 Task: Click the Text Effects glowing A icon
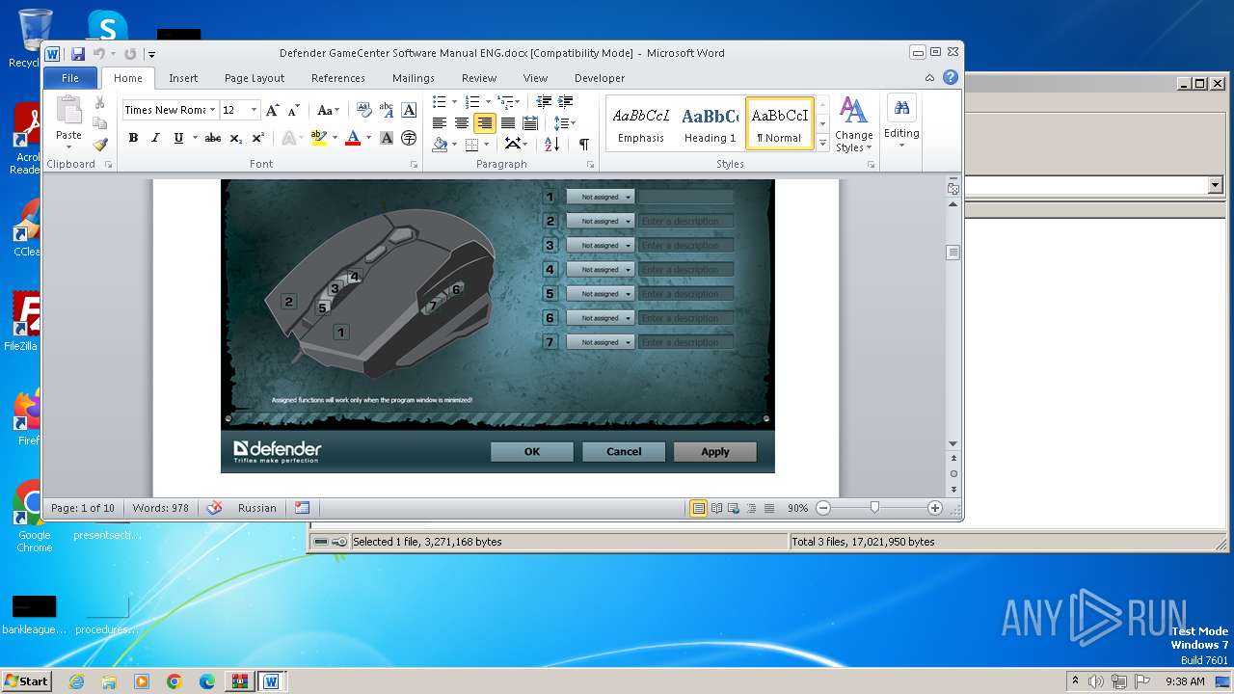(x=288, y=138)
